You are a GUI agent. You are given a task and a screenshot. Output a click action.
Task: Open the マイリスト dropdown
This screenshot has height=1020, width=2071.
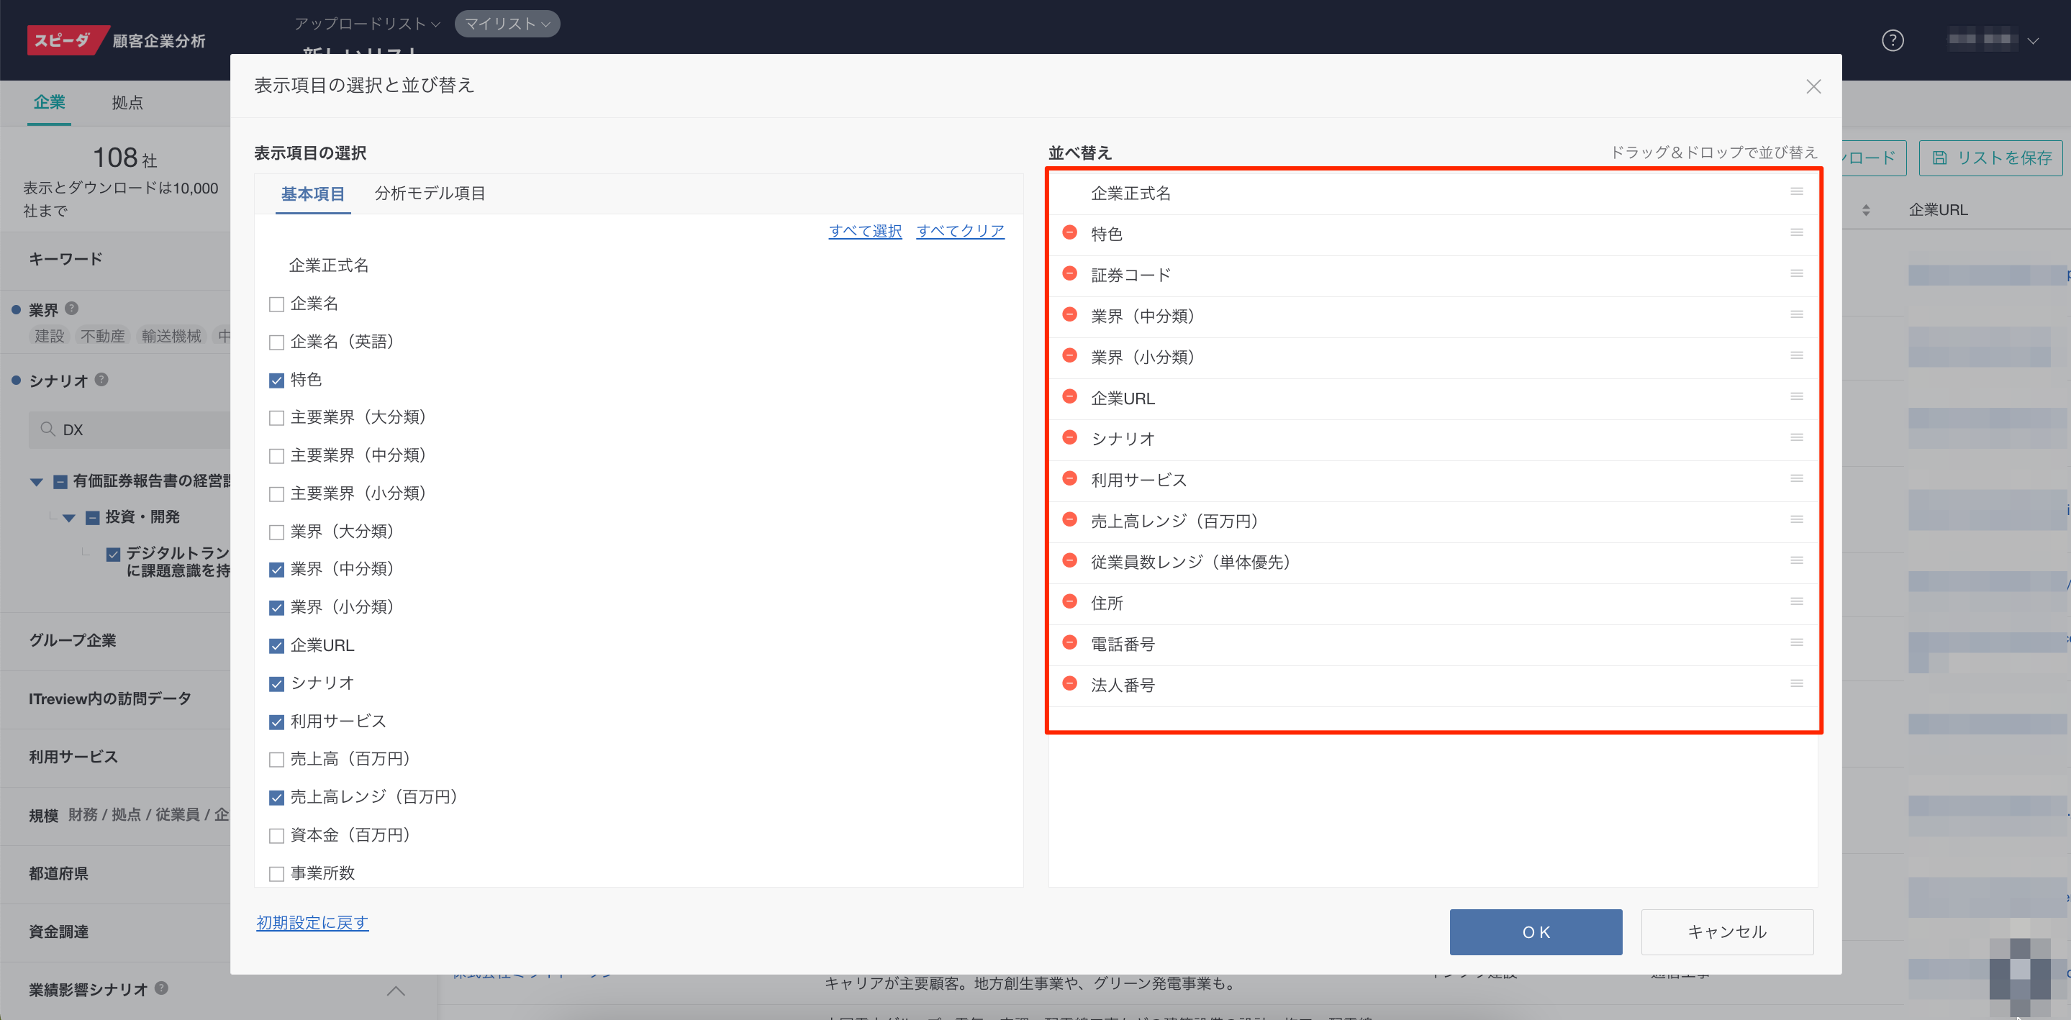pyautogui.click(x=507, y=24)
